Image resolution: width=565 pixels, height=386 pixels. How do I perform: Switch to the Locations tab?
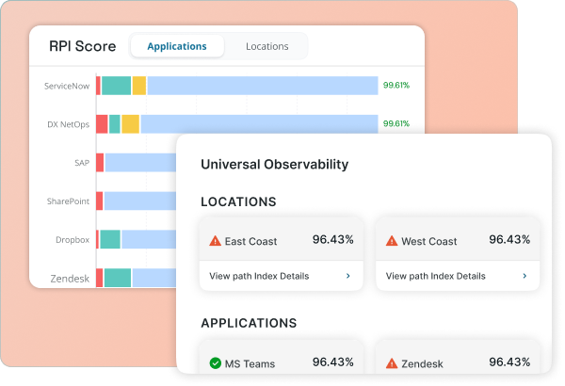267,46
